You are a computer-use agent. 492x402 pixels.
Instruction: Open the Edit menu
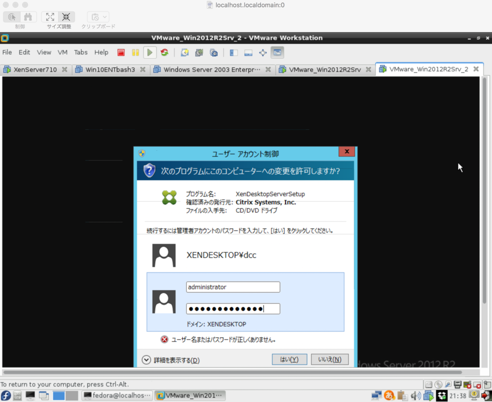coord(24,52)
